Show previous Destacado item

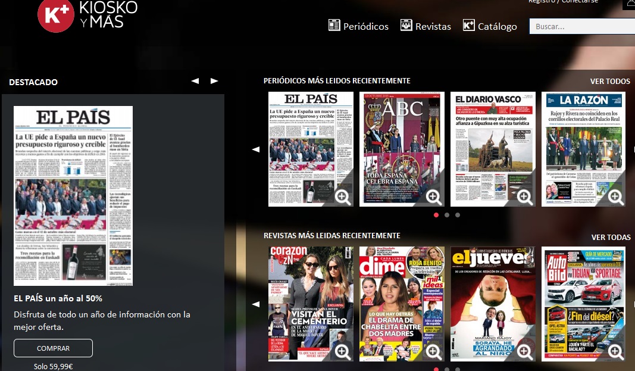click(x=195, y=81)
